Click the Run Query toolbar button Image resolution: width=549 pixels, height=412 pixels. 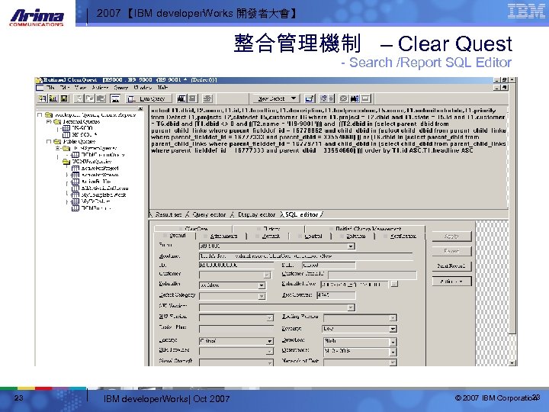pos(149,98)
